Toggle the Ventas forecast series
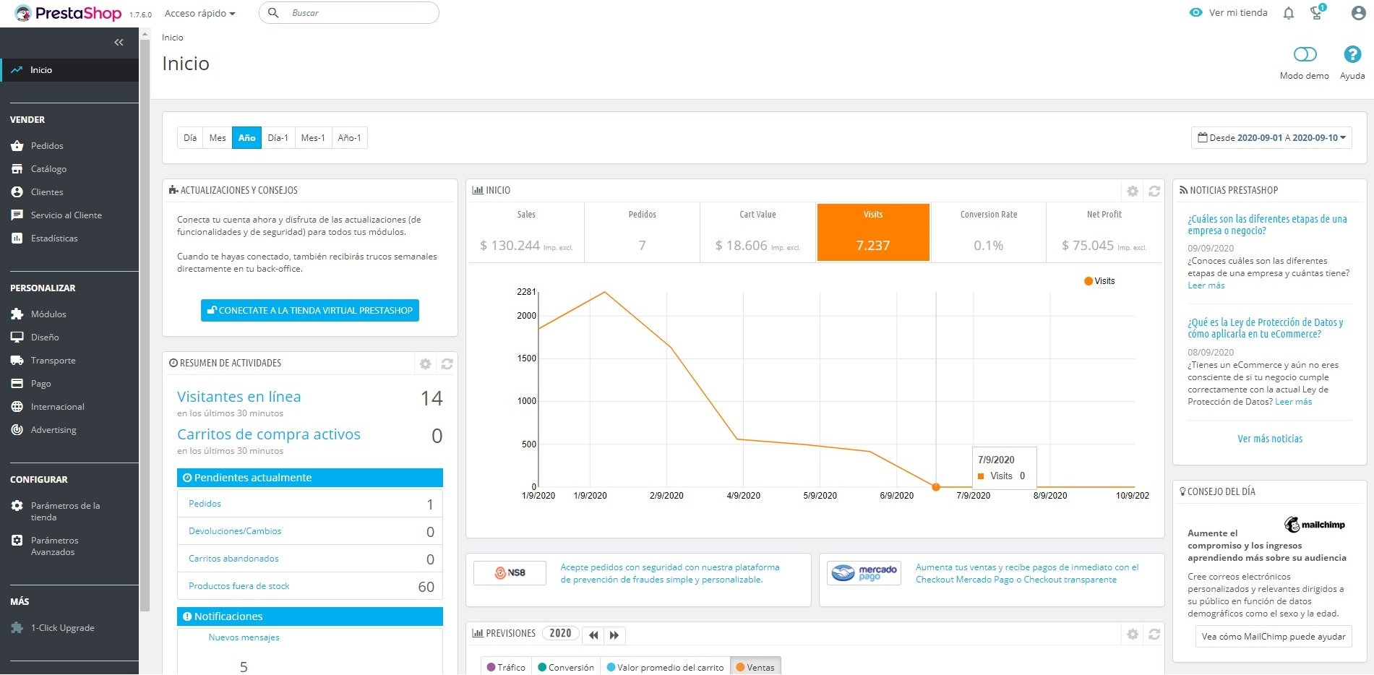 pos(755,667)
